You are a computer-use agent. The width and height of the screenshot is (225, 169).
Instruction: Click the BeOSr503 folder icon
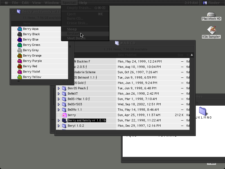[64, 104]
